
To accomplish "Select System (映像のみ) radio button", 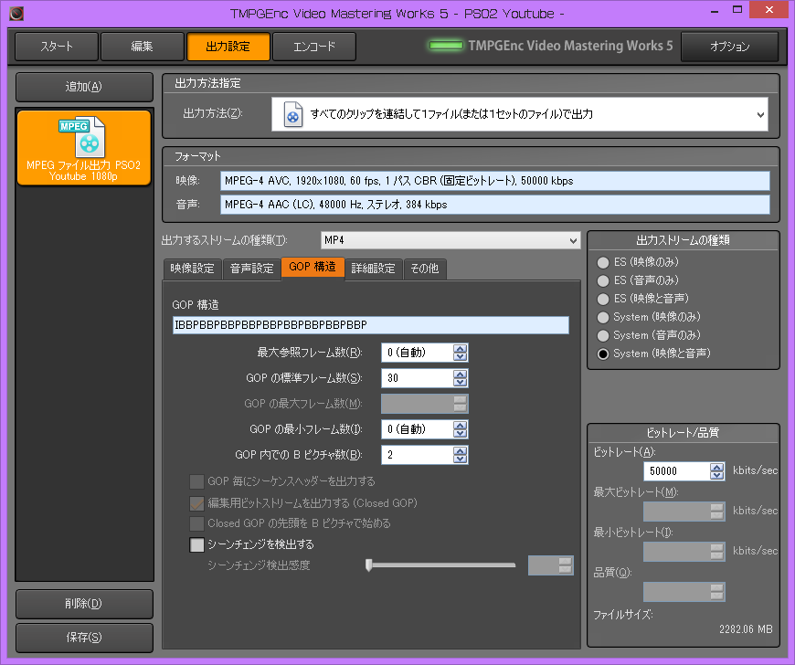I will tap(603, 317).
